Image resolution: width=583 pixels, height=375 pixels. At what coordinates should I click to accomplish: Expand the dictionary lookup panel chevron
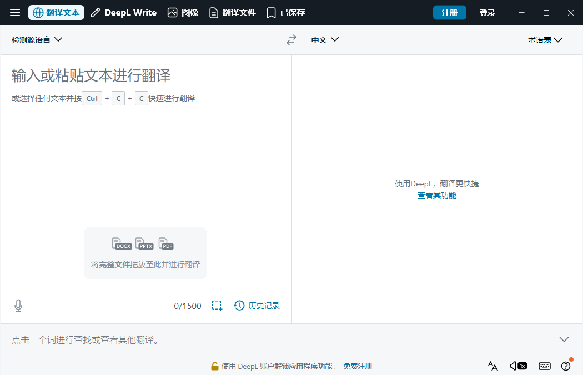pyautogui.click(x=564, y=339)
